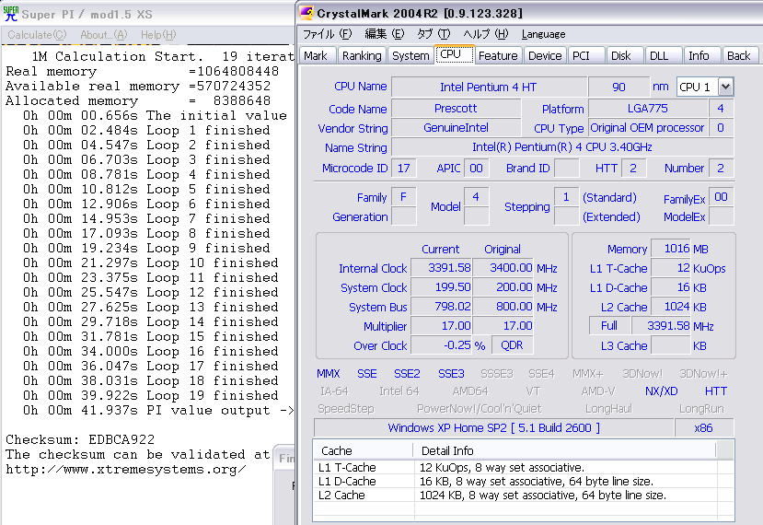
Task: Click the current System Clock value 199.50
Action: pos(442,287)
